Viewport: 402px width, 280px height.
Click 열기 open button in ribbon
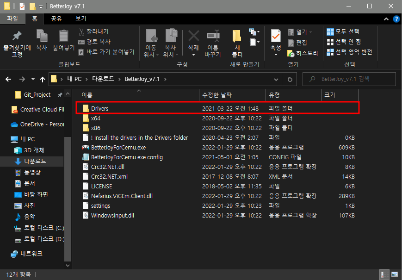click(x=299, y=32)
